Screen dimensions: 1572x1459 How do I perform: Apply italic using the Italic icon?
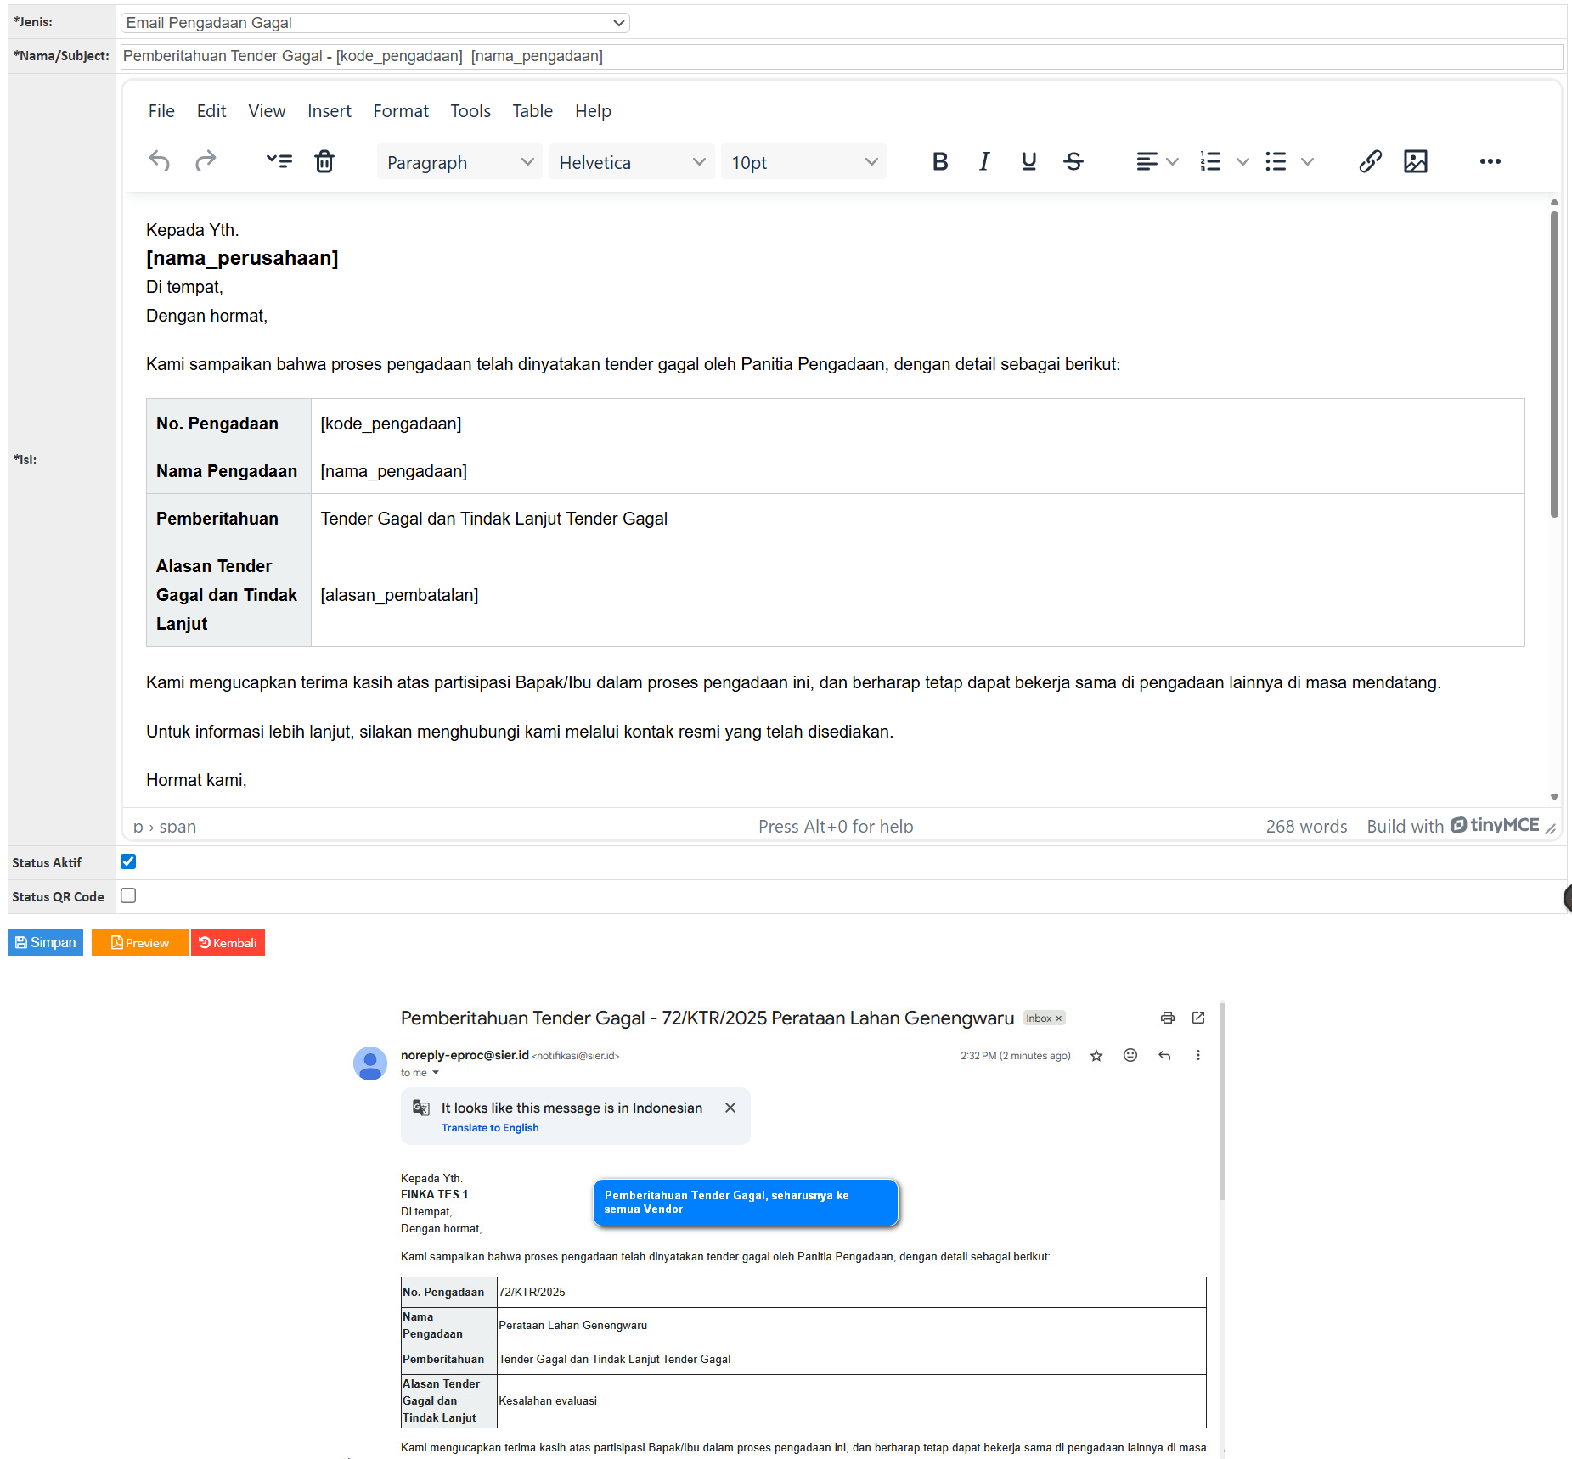pos(984,161)
